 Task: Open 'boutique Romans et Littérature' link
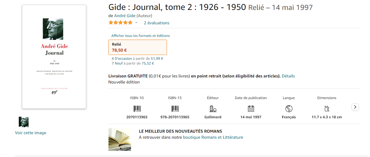point(213,137)
